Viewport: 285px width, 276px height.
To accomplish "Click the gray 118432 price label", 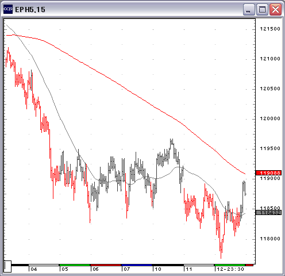I will click(269, 212).
